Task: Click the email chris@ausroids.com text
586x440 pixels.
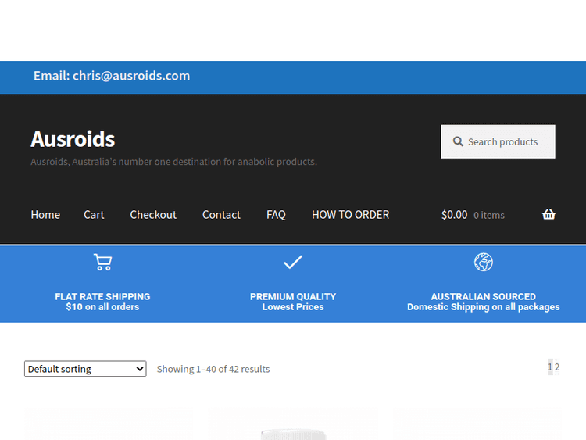Action: [112, 76]
